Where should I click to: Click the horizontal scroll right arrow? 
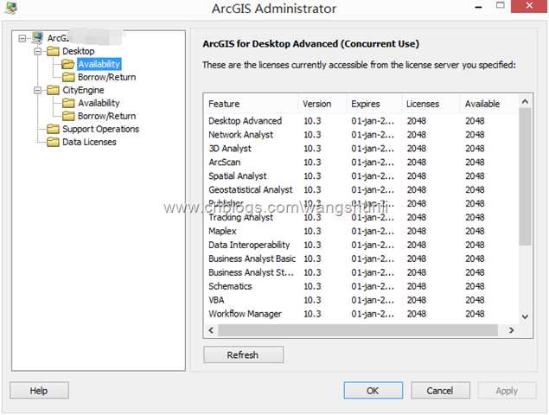(x=511, y=330)
